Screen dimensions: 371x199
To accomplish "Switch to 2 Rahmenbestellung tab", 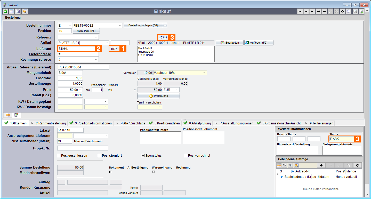I will (49, 123).
